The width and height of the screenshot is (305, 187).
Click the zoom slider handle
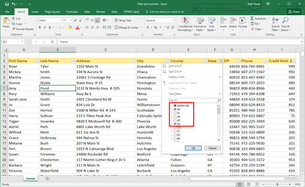point(278,184)
